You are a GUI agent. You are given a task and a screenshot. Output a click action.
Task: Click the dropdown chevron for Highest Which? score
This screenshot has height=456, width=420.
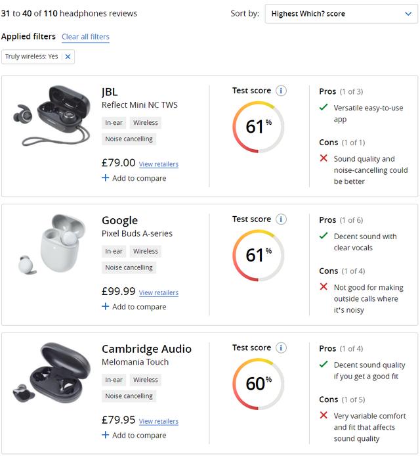click(x=408, y=14)
